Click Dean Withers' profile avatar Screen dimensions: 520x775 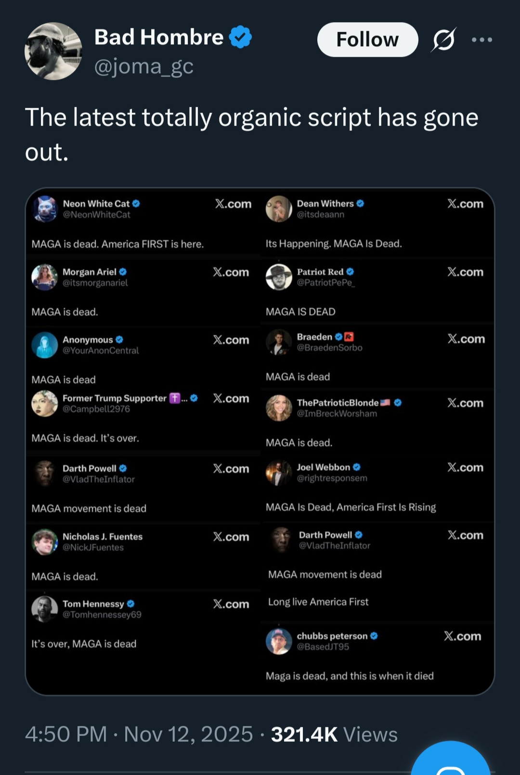(279, 209)
